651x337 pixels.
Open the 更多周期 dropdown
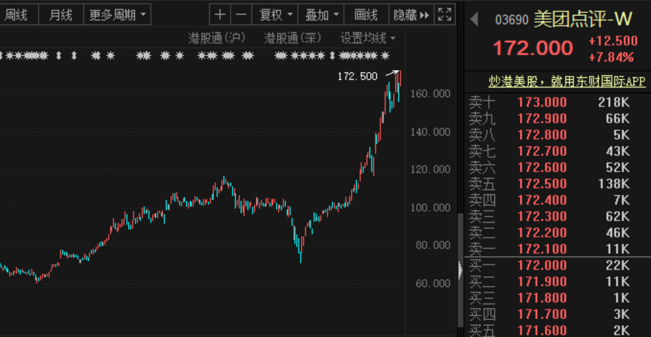pos(117,15)
